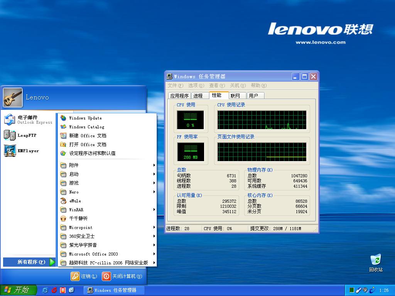The image size is (395, 296).
Task: Open the 帮助(H) menu in Task Manager
Action: click(x=258, y=86)
